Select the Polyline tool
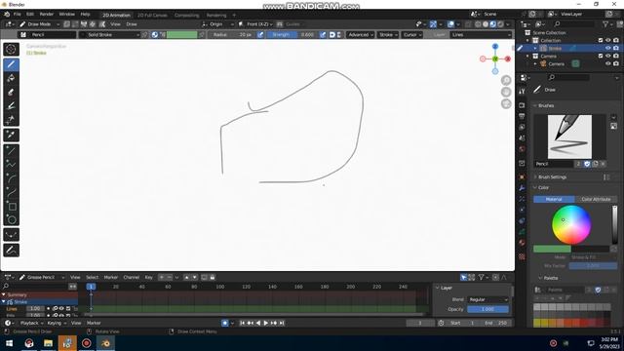The image size is (624, 351). point(11,165)
